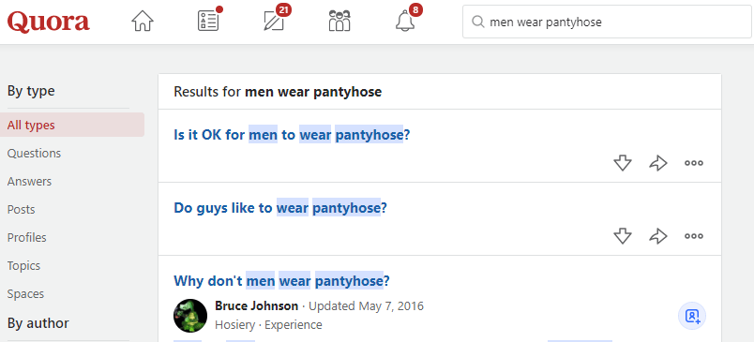Click the search field containing "men wear pantyhose"
Screen dimensions: 754x342
click(607, 22)
